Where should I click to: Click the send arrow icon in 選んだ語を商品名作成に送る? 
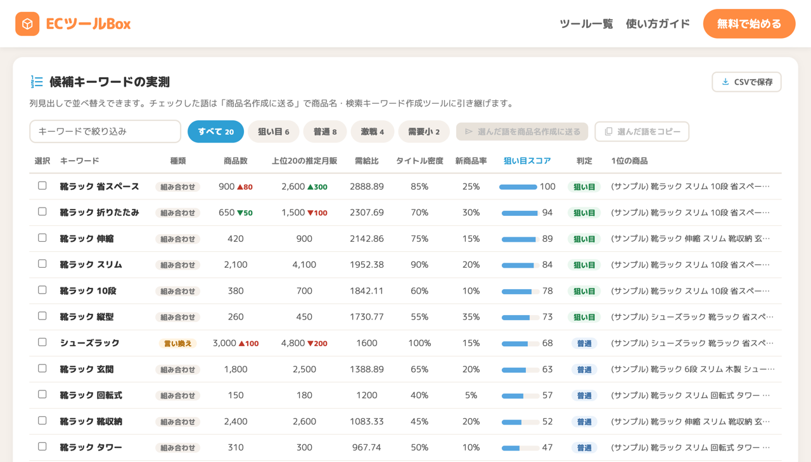pyautogui.click(x=469, y=132)
